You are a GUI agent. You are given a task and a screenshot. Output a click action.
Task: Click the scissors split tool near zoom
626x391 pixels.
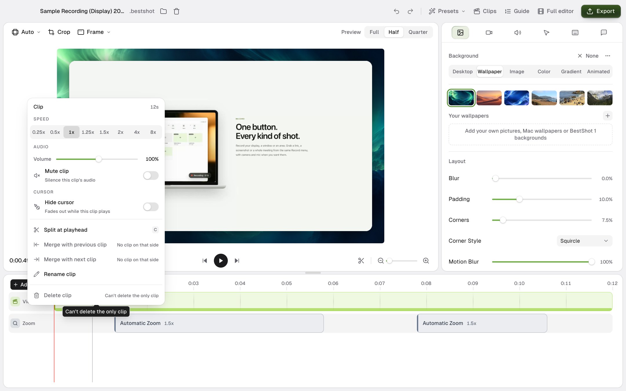tap(361, 261)
